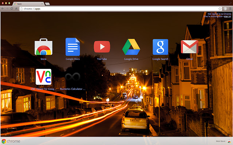Viewport: 233px width, 145px height.
Task: Launch the Gmail app
Action: coord(189,47)
